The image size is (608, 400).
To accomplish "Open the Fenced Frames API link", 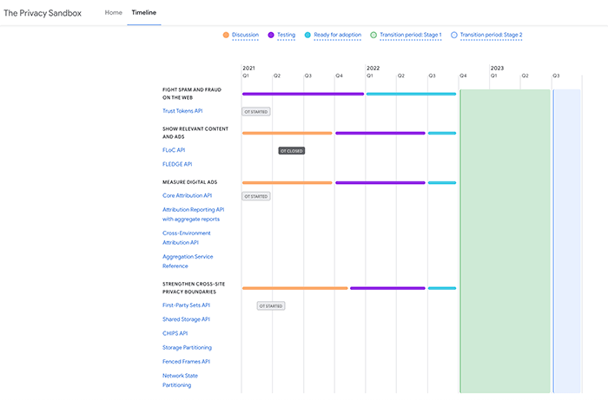I will 186,362.
